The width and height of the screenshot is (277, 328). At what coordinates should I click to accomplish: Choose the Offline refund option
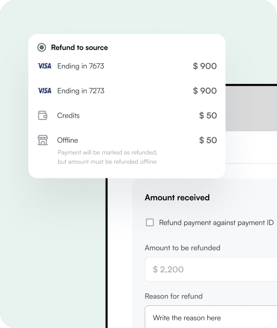[x=68, y=140]
